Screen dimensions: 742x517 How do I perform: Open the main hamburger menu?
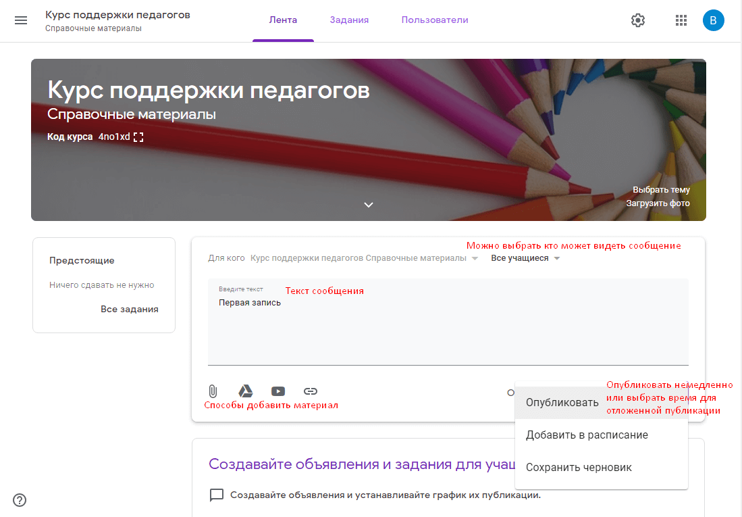pyautogui.click(x=21, y=20)
